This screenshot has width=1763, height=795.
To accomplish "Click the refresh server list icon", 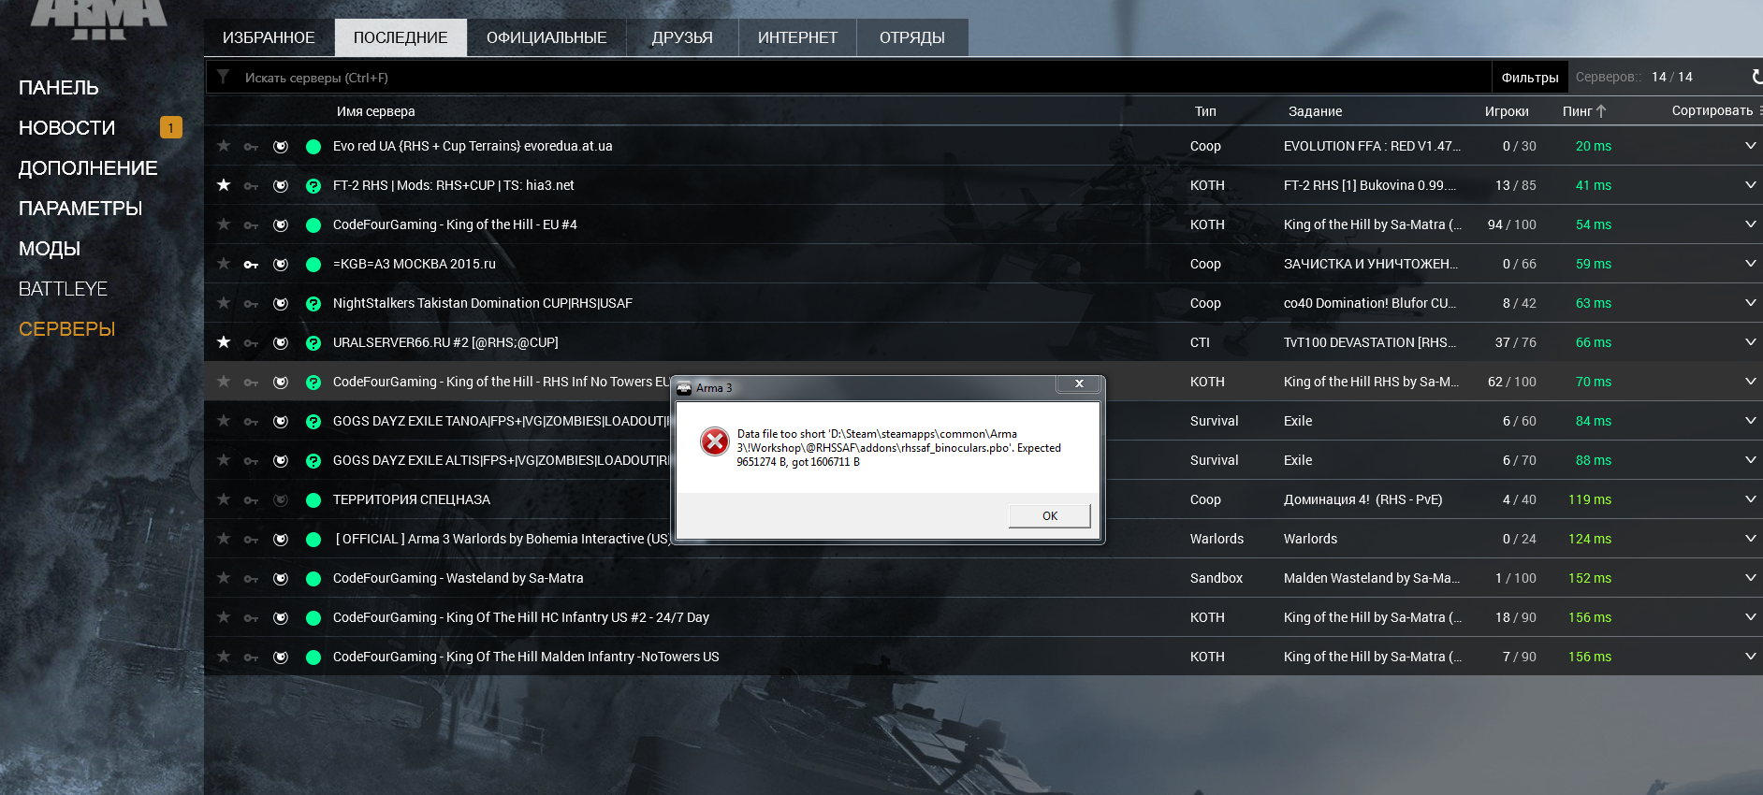I will pyautogui.click(x=1756, y=77).
